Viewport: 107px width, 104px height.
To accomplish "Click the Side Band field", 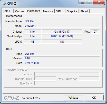I will point(45,83).
